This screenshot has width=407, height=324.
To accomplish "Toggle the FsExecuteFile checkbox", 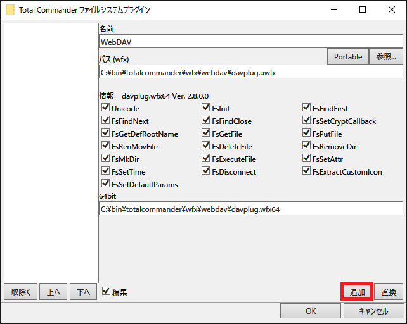I will point(206,158).
